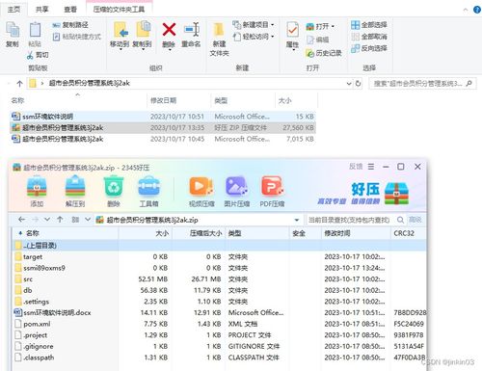Click the PDF压缩 icon
482x371 pixels.
272,186
